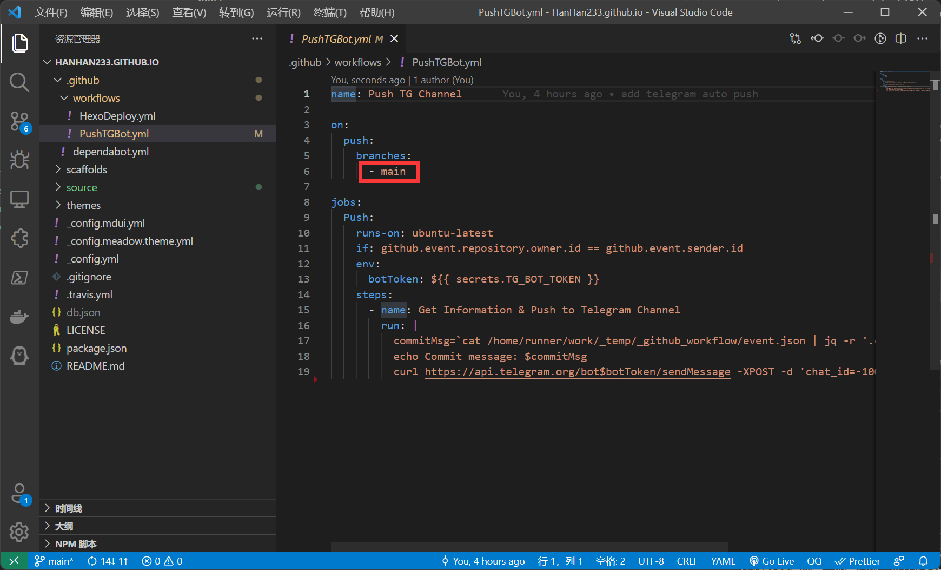Open the Telegram API link in line 19

[577, 372]
